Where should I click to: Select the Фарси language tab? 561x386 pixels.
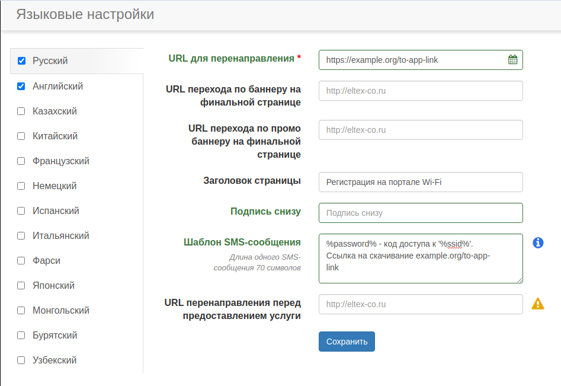pyautogui.click(x=47, y=261)
